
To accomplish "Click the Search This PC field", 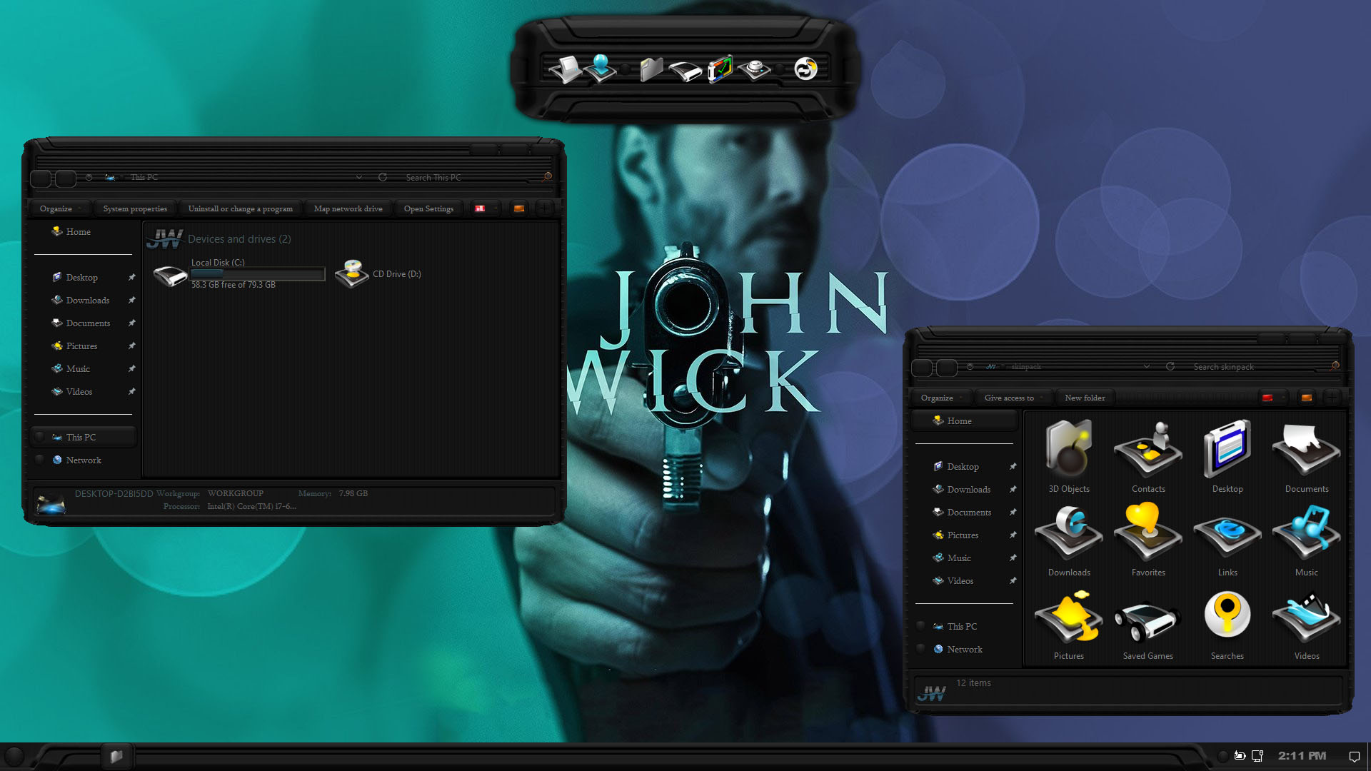I will [x=471, y=177].
